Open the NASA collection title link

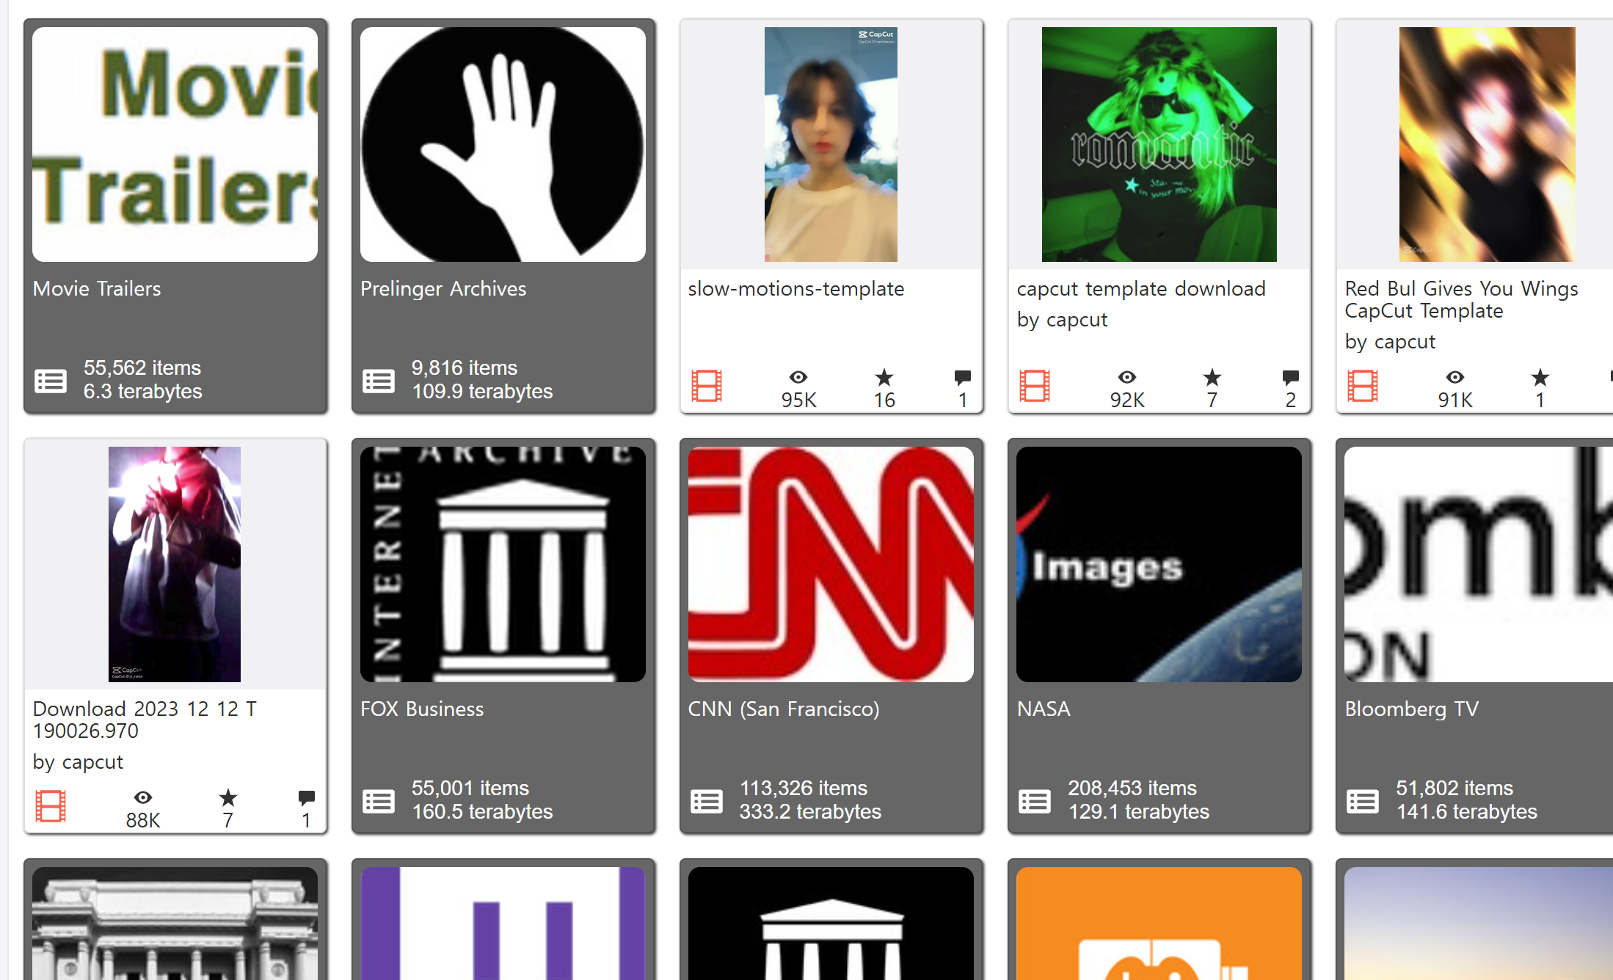coord(1044,709)
